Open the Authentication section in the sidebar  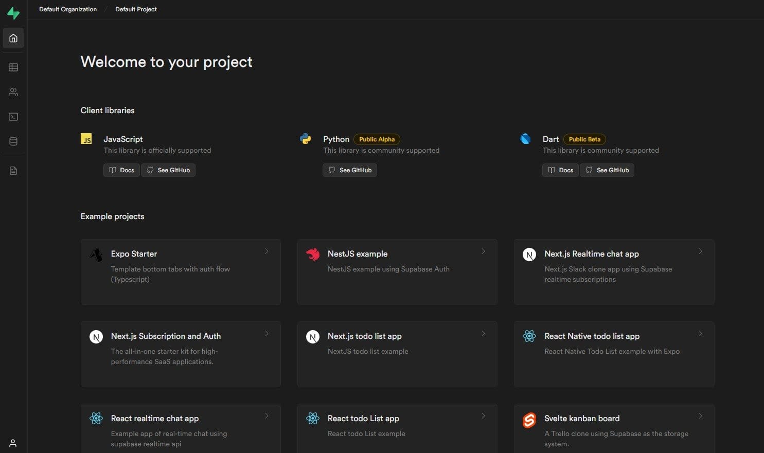[13, 92]
